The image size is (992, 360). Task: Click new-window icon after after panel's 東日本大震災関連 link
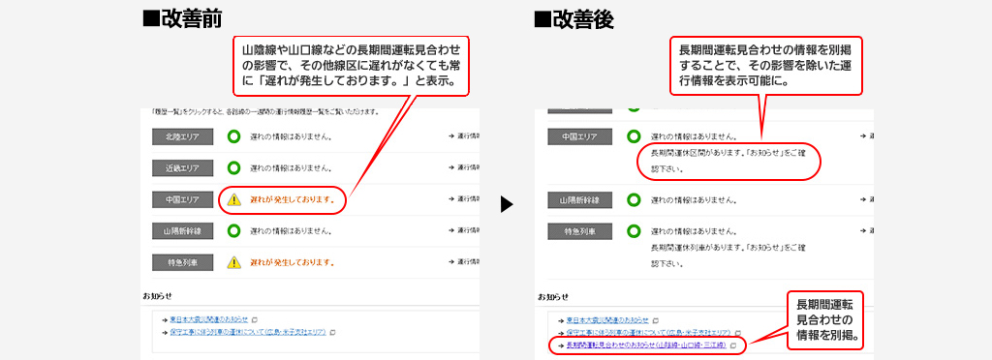tap(656, 320)
